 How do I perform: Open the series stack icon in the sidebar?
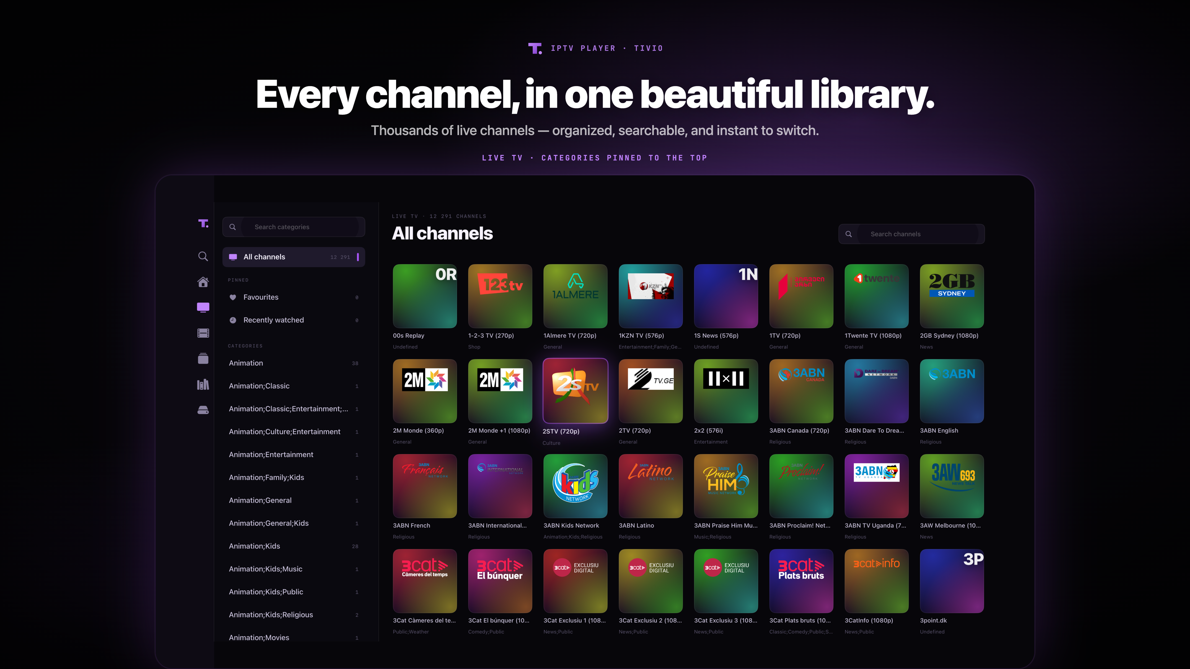pyautogui.click(x=203, y=358)
